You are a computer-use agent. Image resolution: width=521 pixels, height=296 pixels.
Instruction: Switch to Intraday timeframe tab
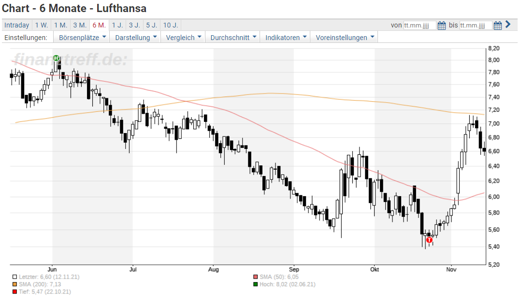click(16, 25)
